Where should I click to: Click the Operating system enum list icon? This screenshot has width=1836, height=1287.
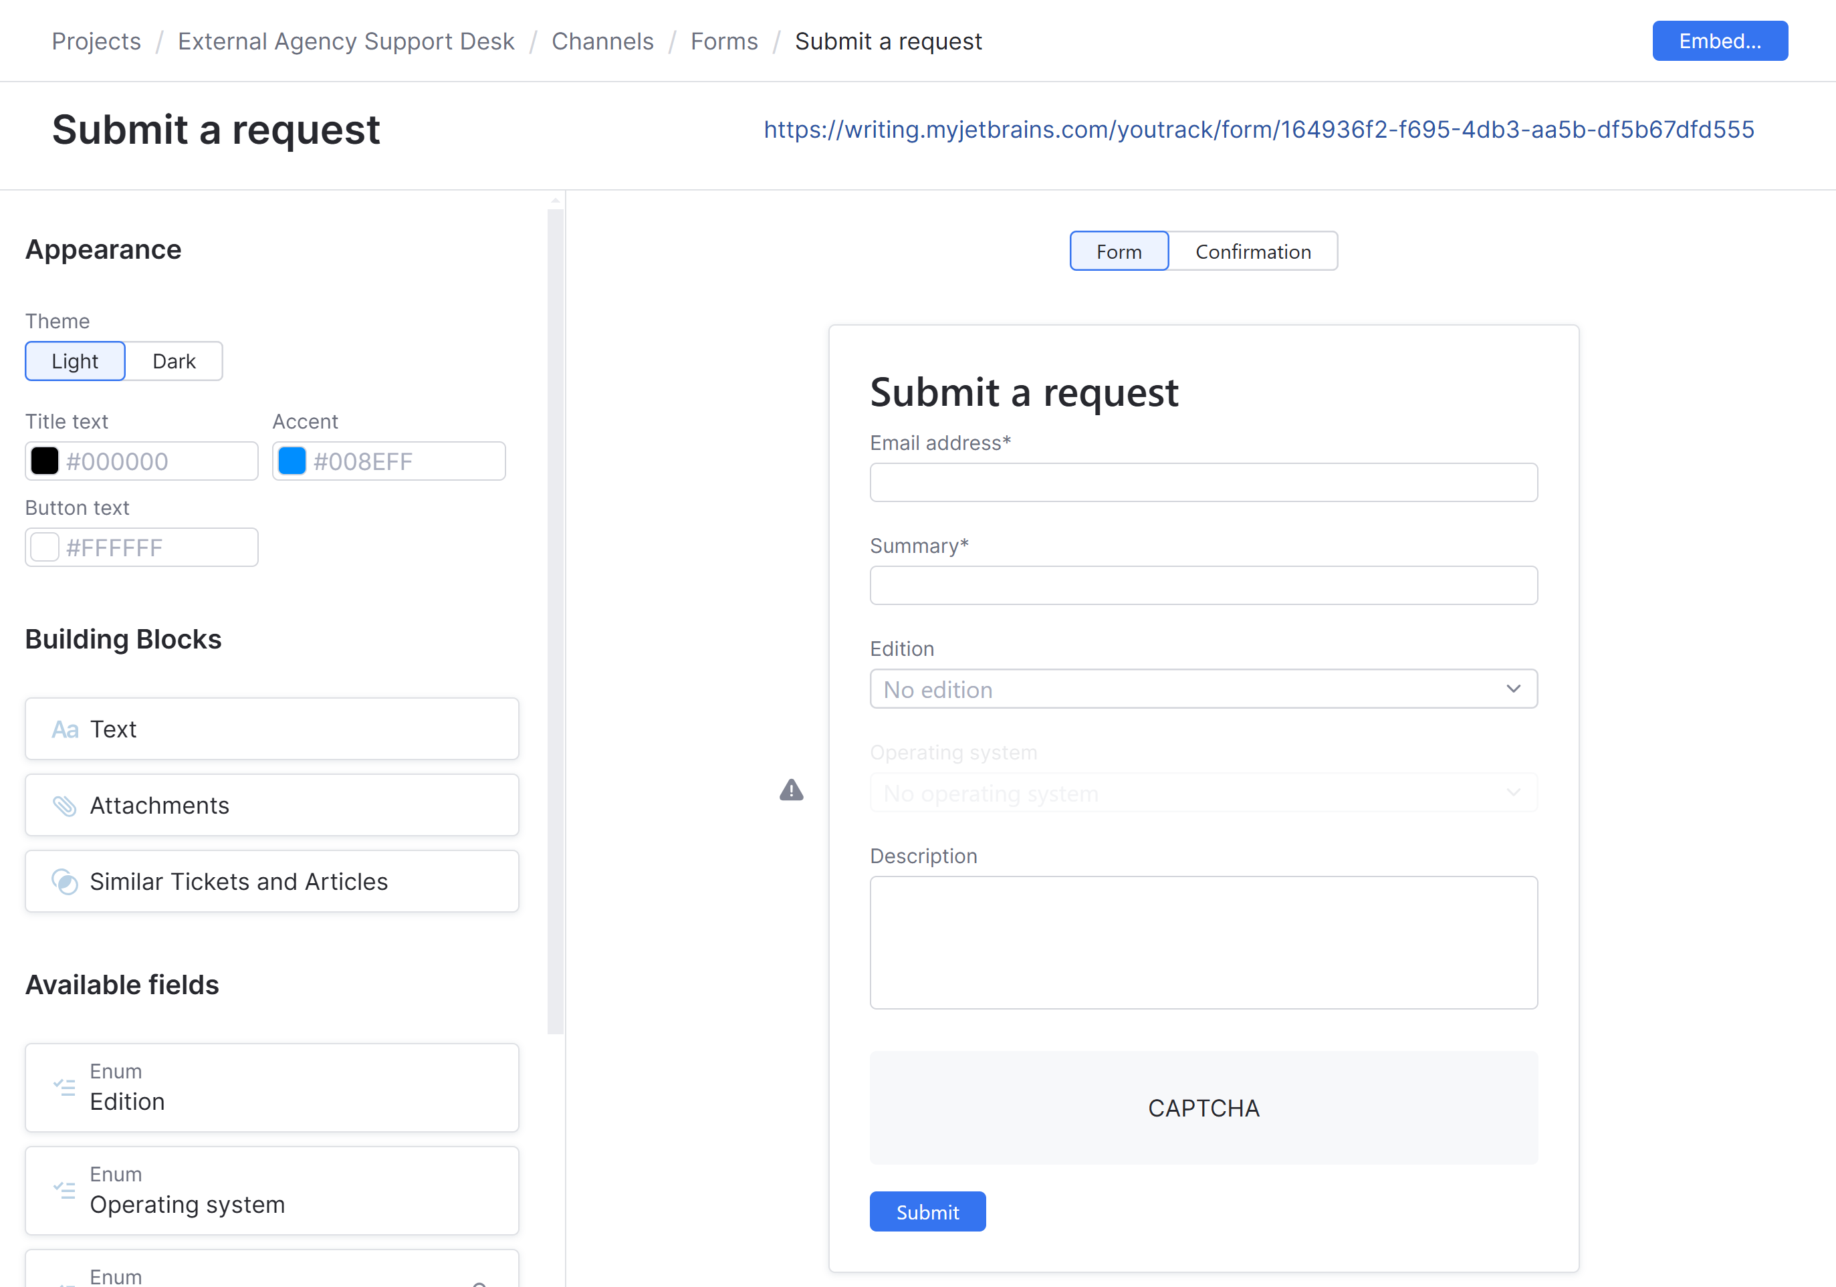coord(65,1190)
